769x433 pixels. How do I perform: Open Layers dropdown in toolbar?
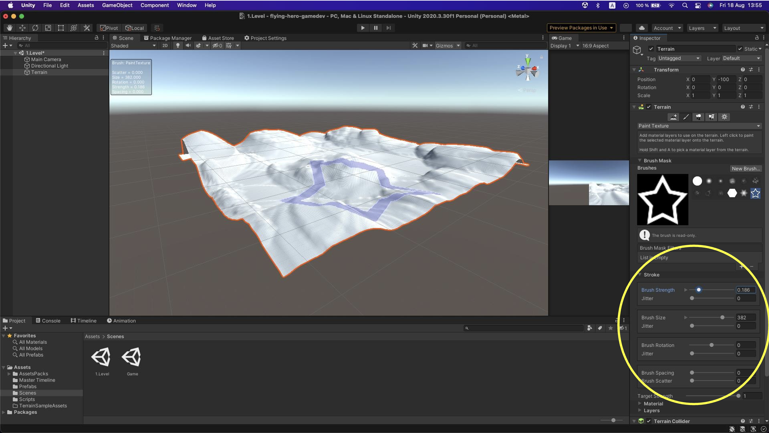703,28
